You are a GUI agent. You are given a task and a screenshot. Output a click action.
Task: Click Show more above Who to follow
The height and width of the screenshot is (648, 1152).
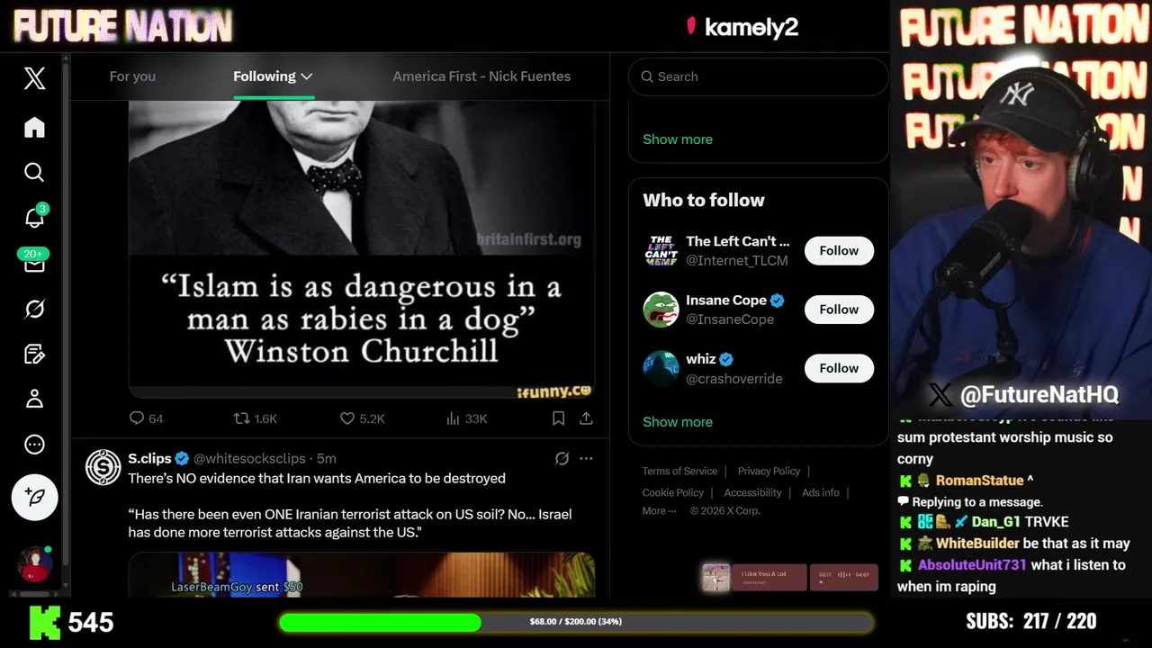(678, 139)
